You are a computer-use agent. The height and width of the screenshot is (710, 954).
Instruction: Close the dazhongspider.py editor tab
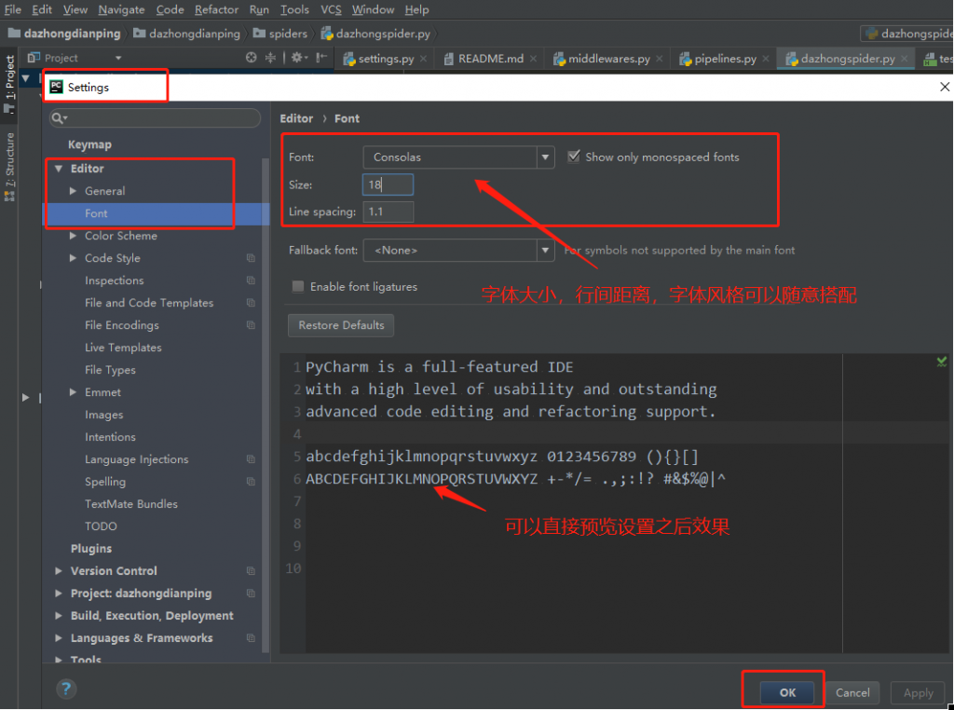click(x=905, y=59)
